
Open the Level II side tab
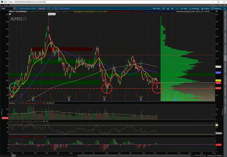[225, 101]
